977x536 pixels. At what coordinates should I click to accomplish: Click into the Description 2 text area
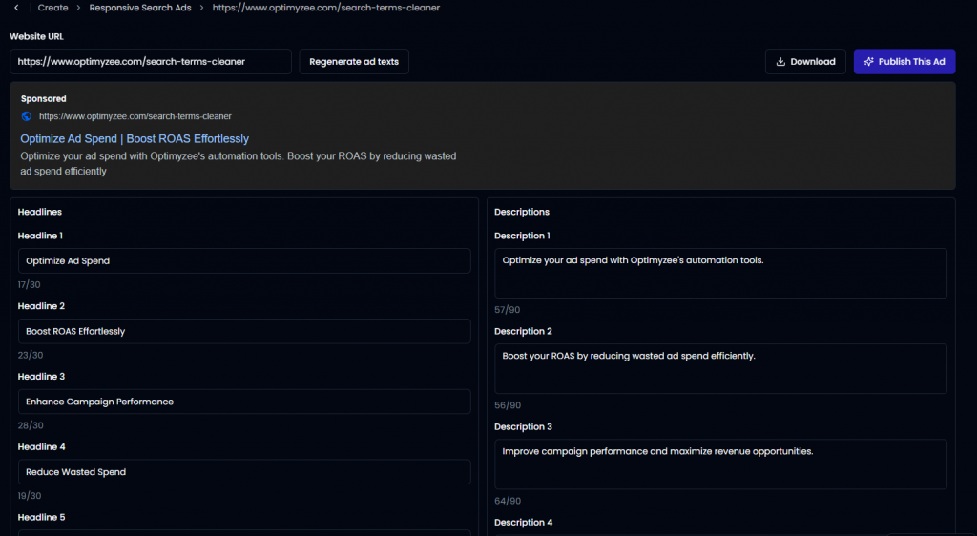coord(720,368)
